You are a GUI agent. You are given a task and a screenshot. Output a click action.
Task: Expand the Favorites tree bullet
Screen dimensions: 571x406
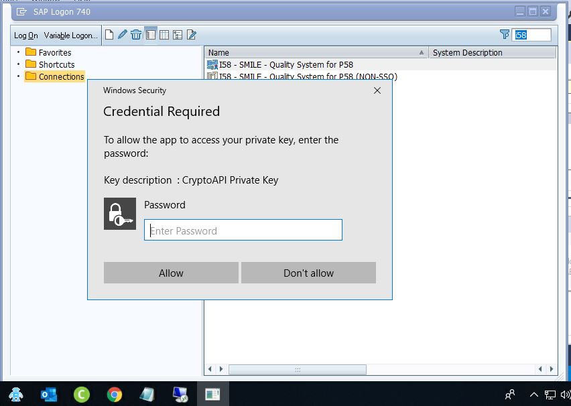[18, 52]
